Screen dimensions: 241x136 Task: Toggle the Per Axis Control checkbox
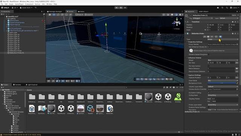tap(209, 66)
